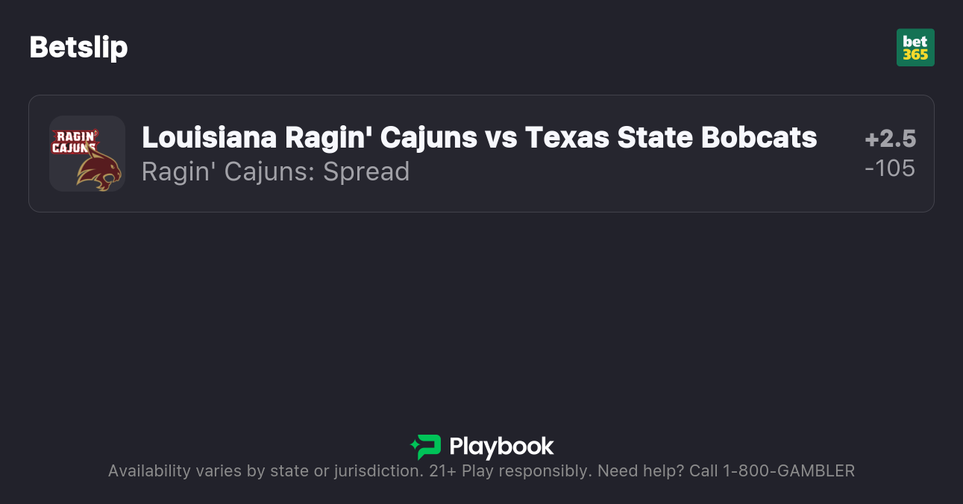Click the bet365 sportsbook logo
The height and width of the screenshot is (504, 963).
tap(915, 48)
